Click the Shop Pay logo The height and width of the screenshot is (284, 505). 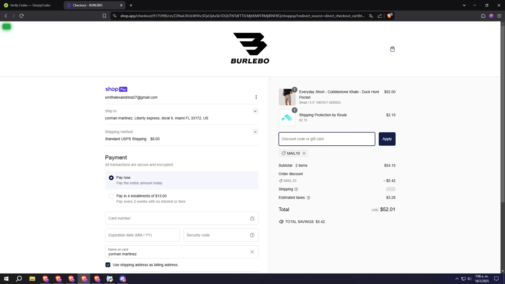point(116,89)
